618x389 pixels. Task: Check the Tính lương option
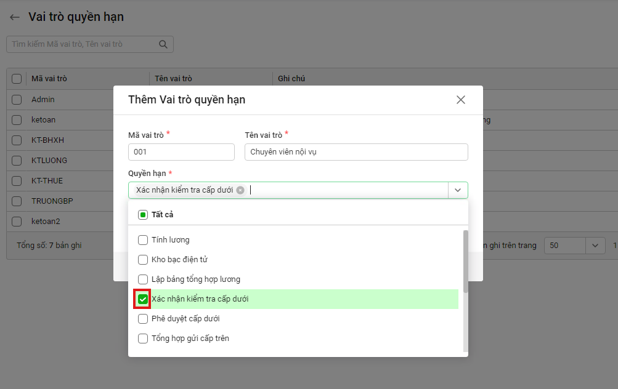[x=143, y=240]
